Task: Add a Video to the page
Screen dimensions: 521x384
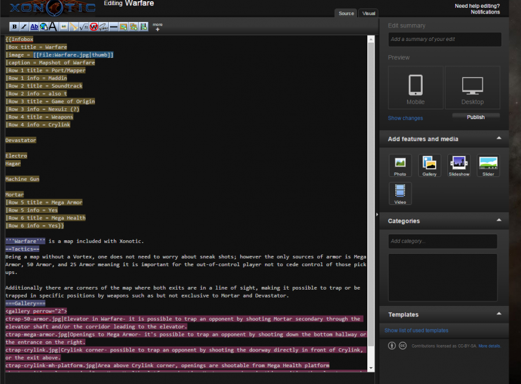Action: pyautogui.click(x=400, y=193)
